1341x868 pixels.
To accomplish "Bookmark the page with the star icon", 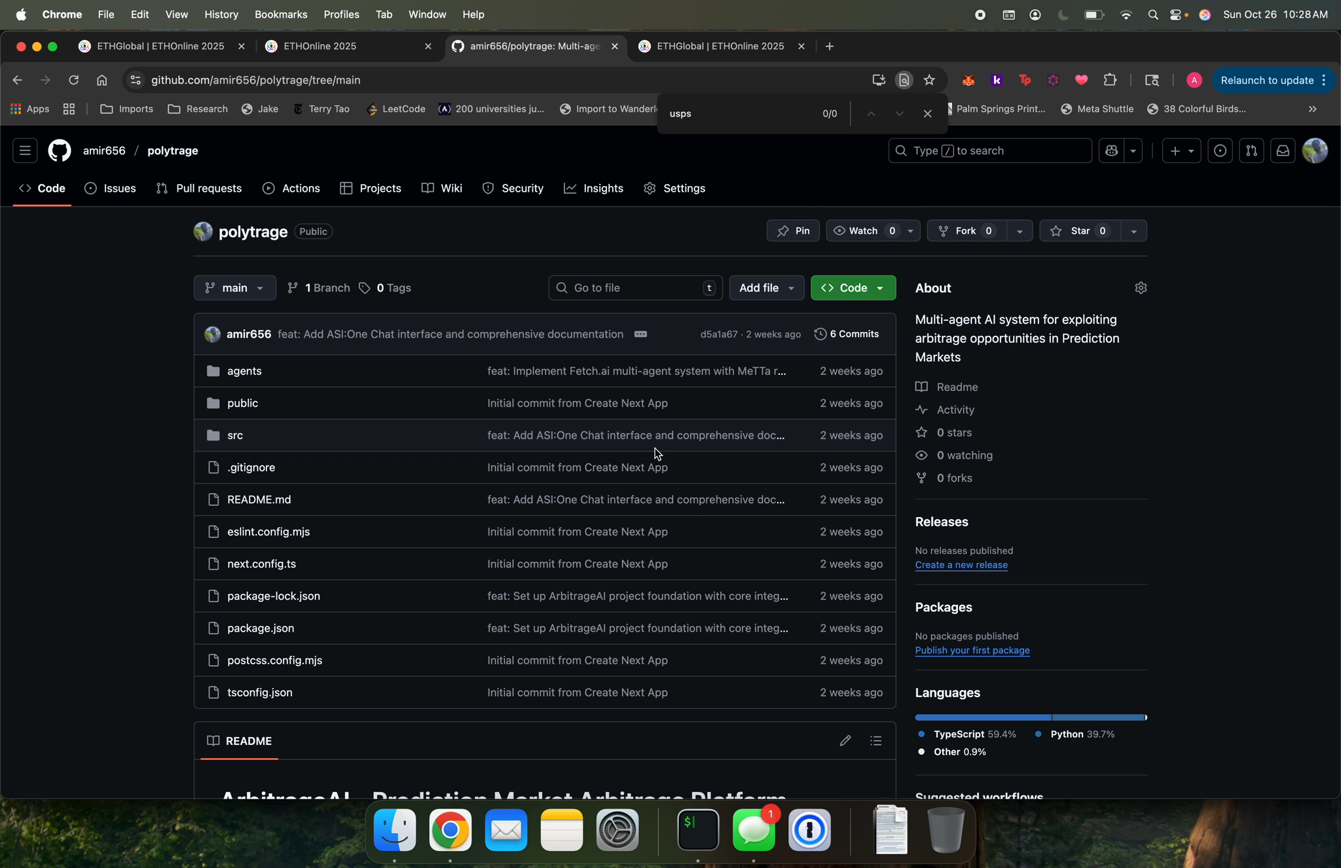I will (x=929, y=80).
